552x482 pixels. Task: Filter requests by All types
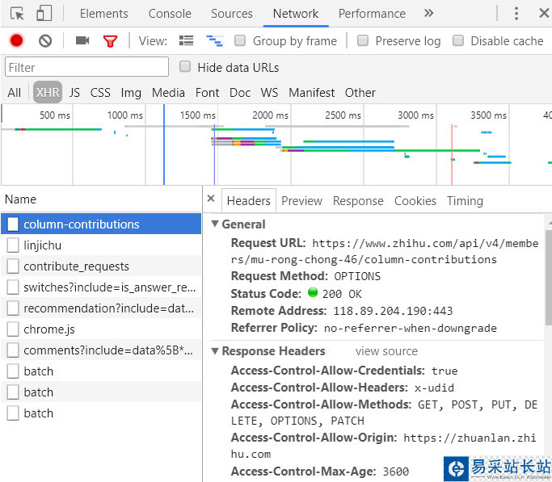point(14,93)
